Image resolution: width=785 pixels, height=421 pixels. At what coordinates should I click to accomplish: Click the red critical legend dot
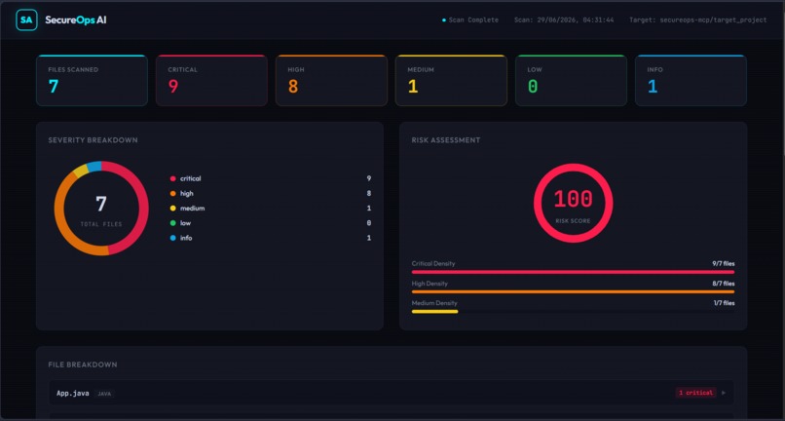click(x=173, y=178)
